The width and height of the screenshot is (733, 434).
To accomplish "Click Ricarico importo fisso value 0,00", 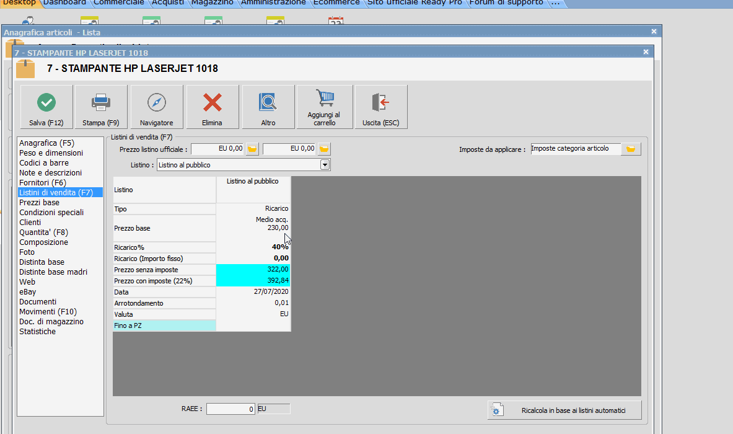I will pos(253,258).
